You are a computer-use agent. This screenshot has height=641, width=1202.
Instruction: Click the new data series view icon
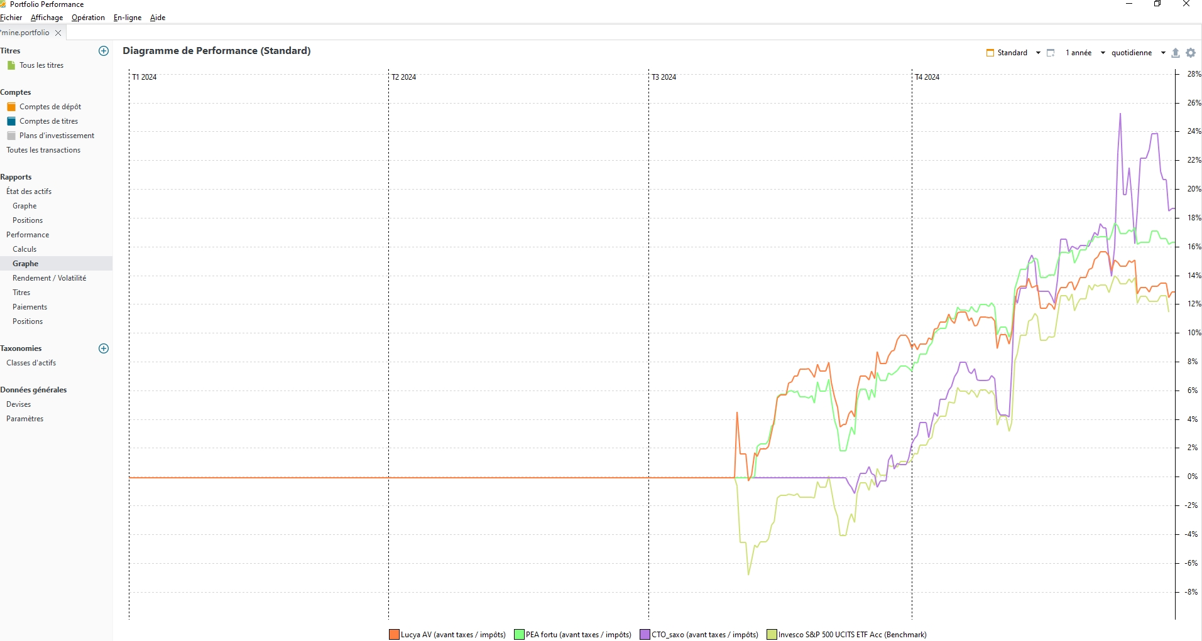(x=1051, y=53)
